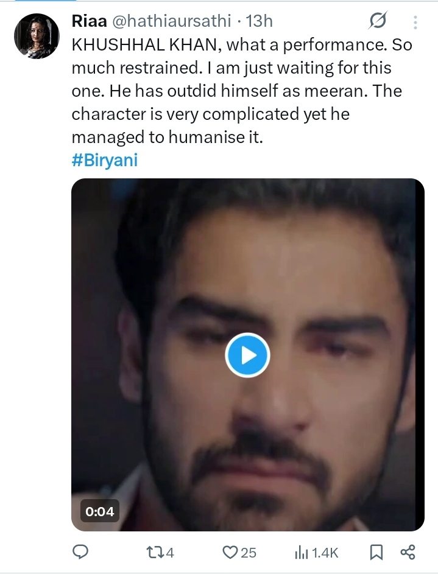Like the tweet with heart icon
This screenshot has height=574, width=438.
coord(230,552)
